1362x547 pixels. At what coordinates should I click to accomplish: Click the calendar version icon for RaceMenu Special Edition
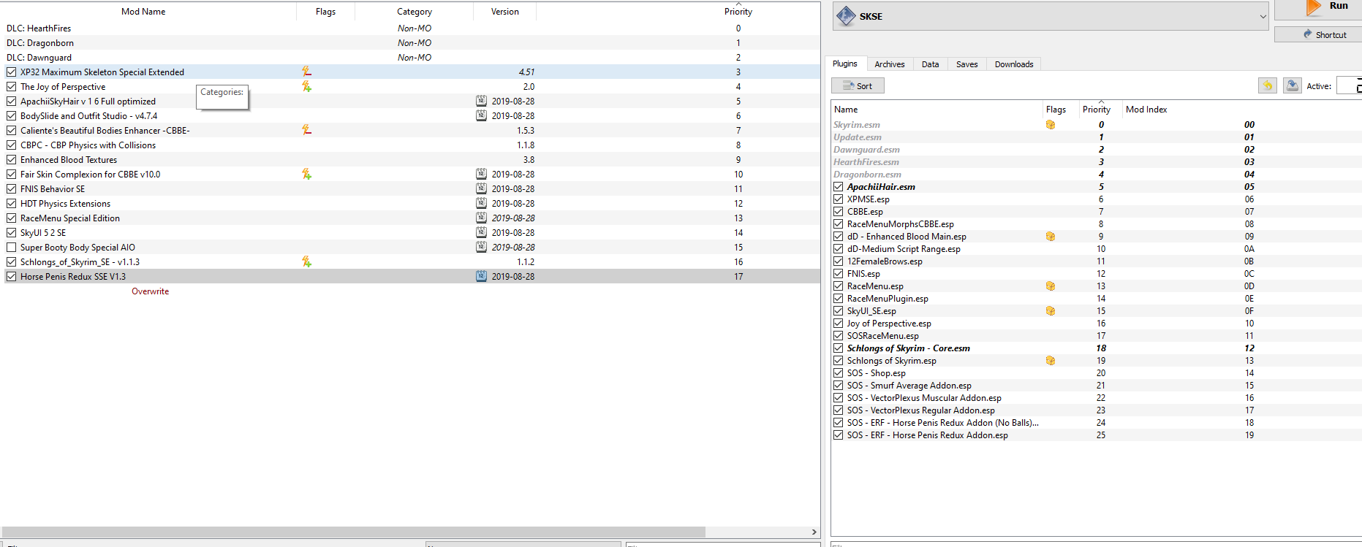tap(481, 218)
